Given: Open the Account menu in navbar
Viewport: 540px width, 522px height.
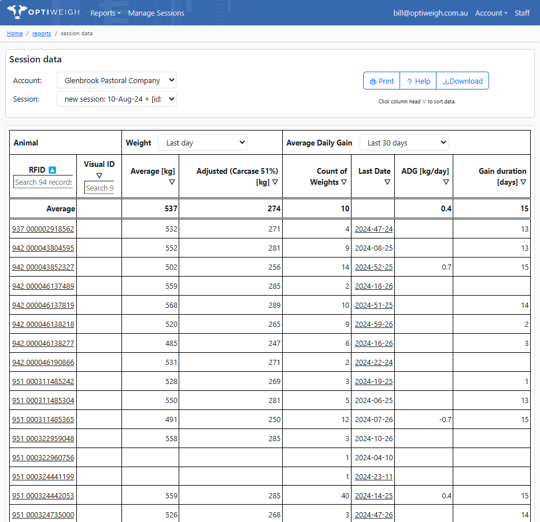Looking at the screenshot, I should tap(491, 13).
